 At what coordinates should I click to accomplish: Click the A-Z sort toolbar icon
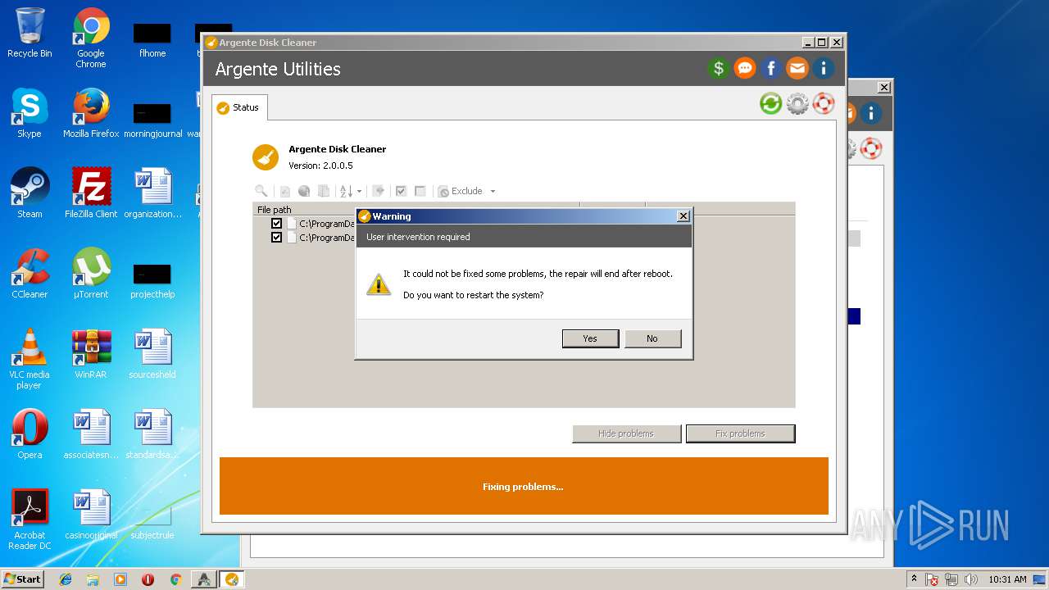pos(346,191)
